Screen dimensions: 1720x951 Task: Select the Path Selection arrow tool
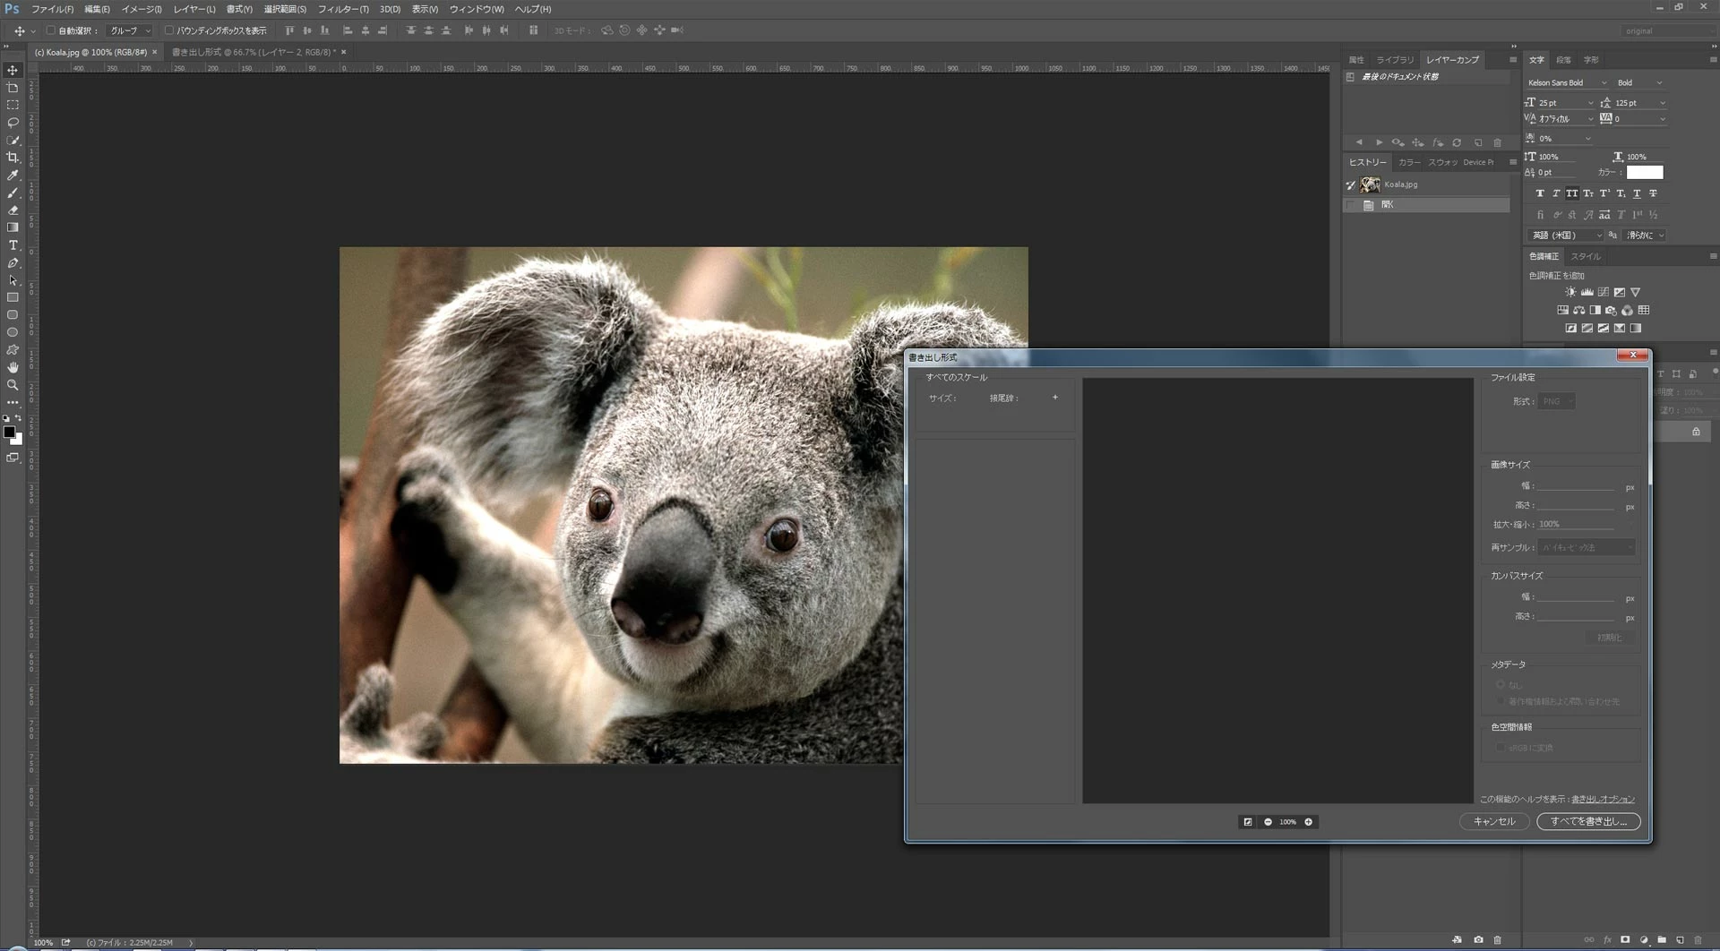[x=13, y=280]
